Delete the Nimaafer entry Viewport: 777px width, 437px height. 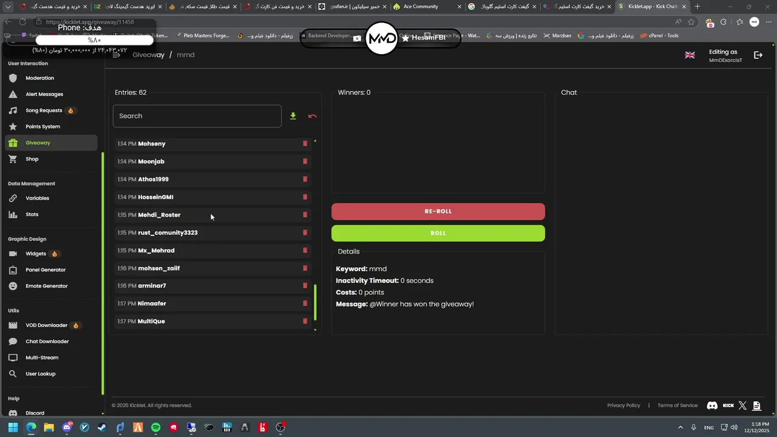tap(305, 303)
